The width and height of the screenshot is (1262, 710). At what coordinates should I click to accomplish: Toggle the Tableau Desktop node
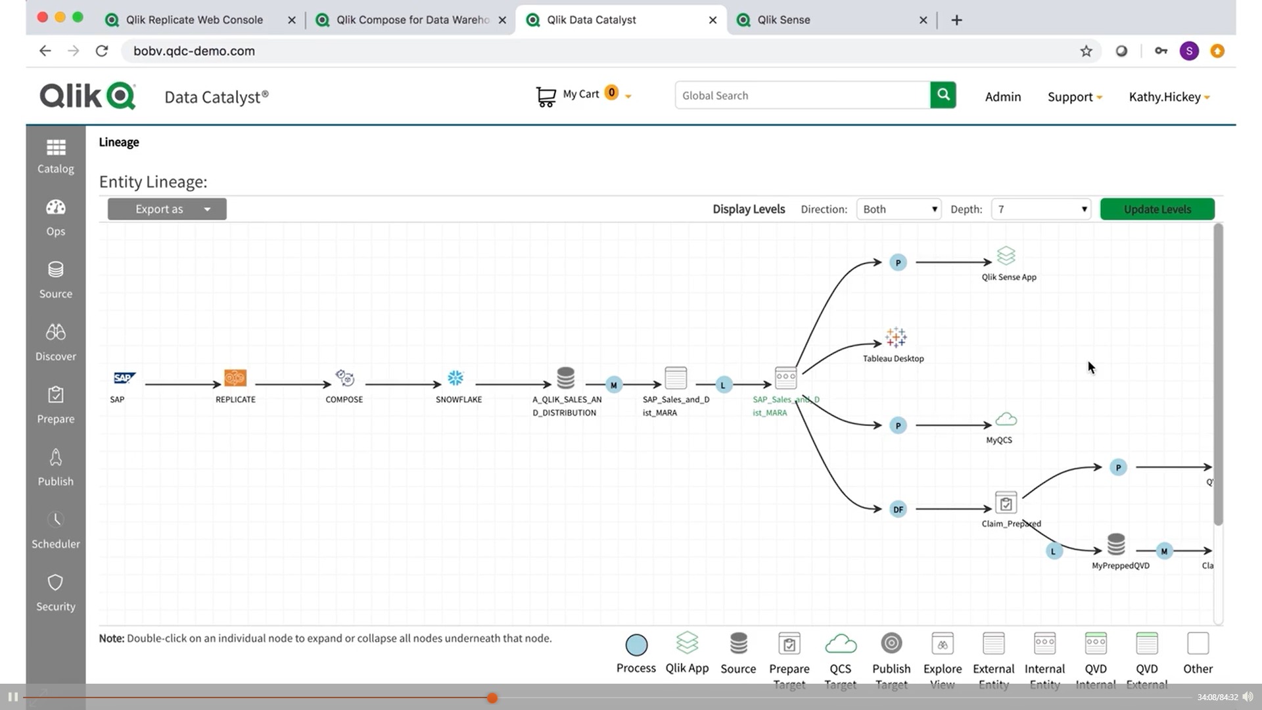895,339
